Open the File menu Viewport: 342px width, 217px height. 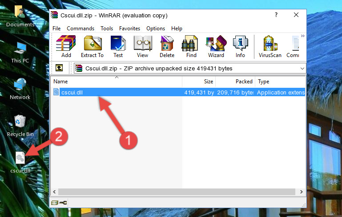56,29
